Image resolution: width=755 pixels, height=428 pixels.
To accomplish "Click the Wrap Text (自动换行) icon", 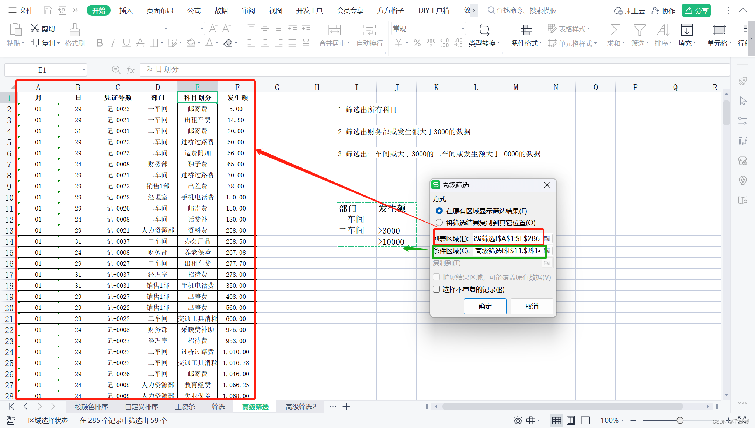I will [x=369, y=30].
